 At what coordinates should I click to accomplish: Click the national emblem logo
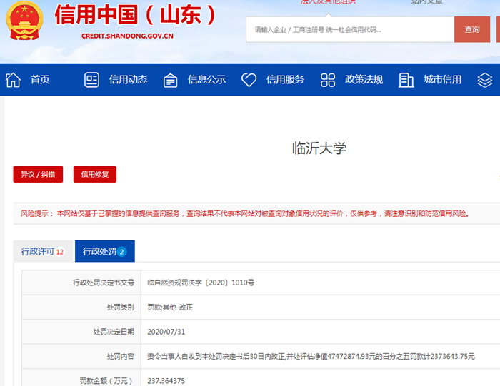pyautogui.click(x=24, y=21)
